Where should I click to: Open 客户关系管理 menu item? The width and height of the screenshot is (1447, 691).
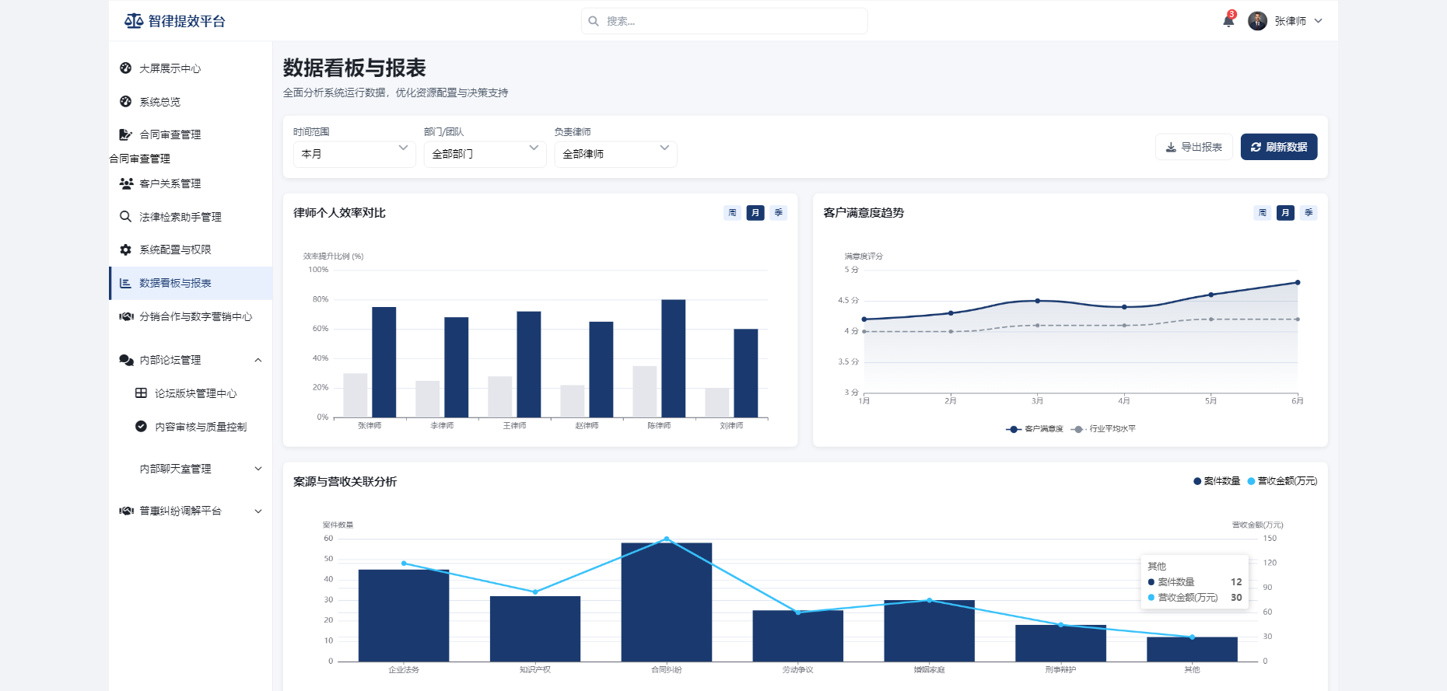point(191,183)
